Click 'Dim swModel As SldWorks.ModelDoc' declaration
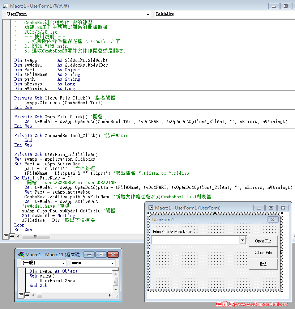The height and width of the screenshot is (309, 295). [x=61, y=65]
